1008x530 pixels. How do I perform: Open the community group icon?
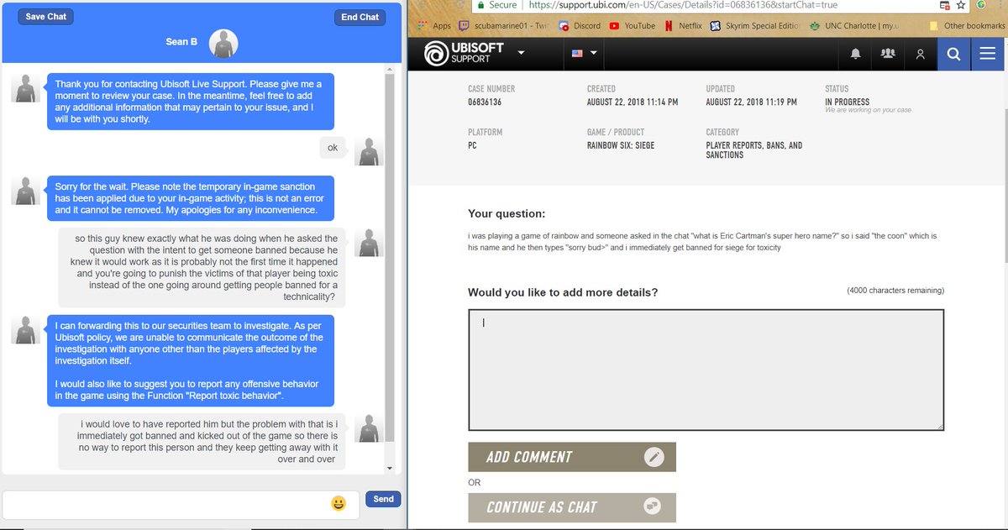[x=888, y=54]
